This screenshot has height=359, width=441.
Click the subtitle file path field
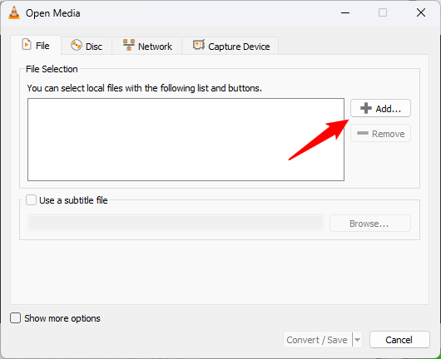[x=176, y=224]
